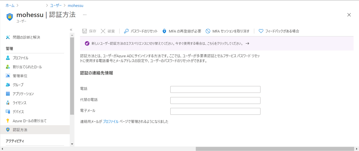Screen dimensions: 359x151
Task: Click the アプリケーション grid icon
Action: point(8,94)
